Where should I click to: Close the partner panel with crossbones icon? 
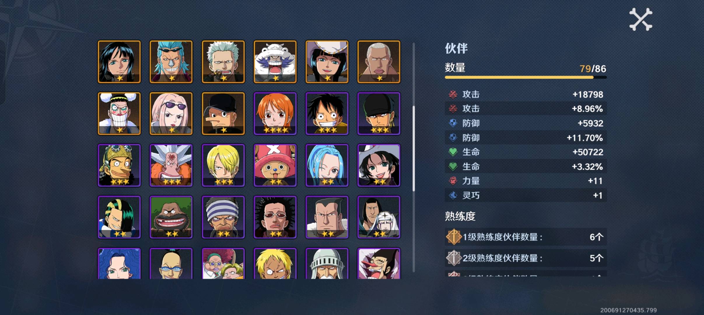click(x=640, y=19)
